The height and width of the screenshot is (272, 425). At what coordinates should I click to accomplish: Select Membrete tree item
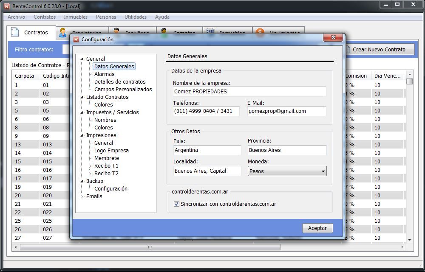tap(107, 158)
